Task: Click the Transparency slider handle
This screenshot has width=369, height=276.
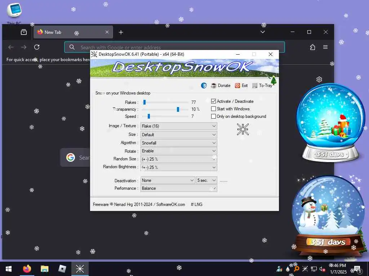Action: (x=178, y=109)
